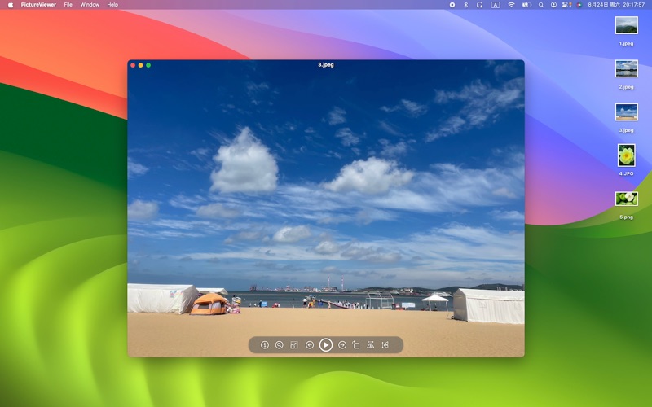
Task: Go to the next image
Action: click(x=342, y=345)
